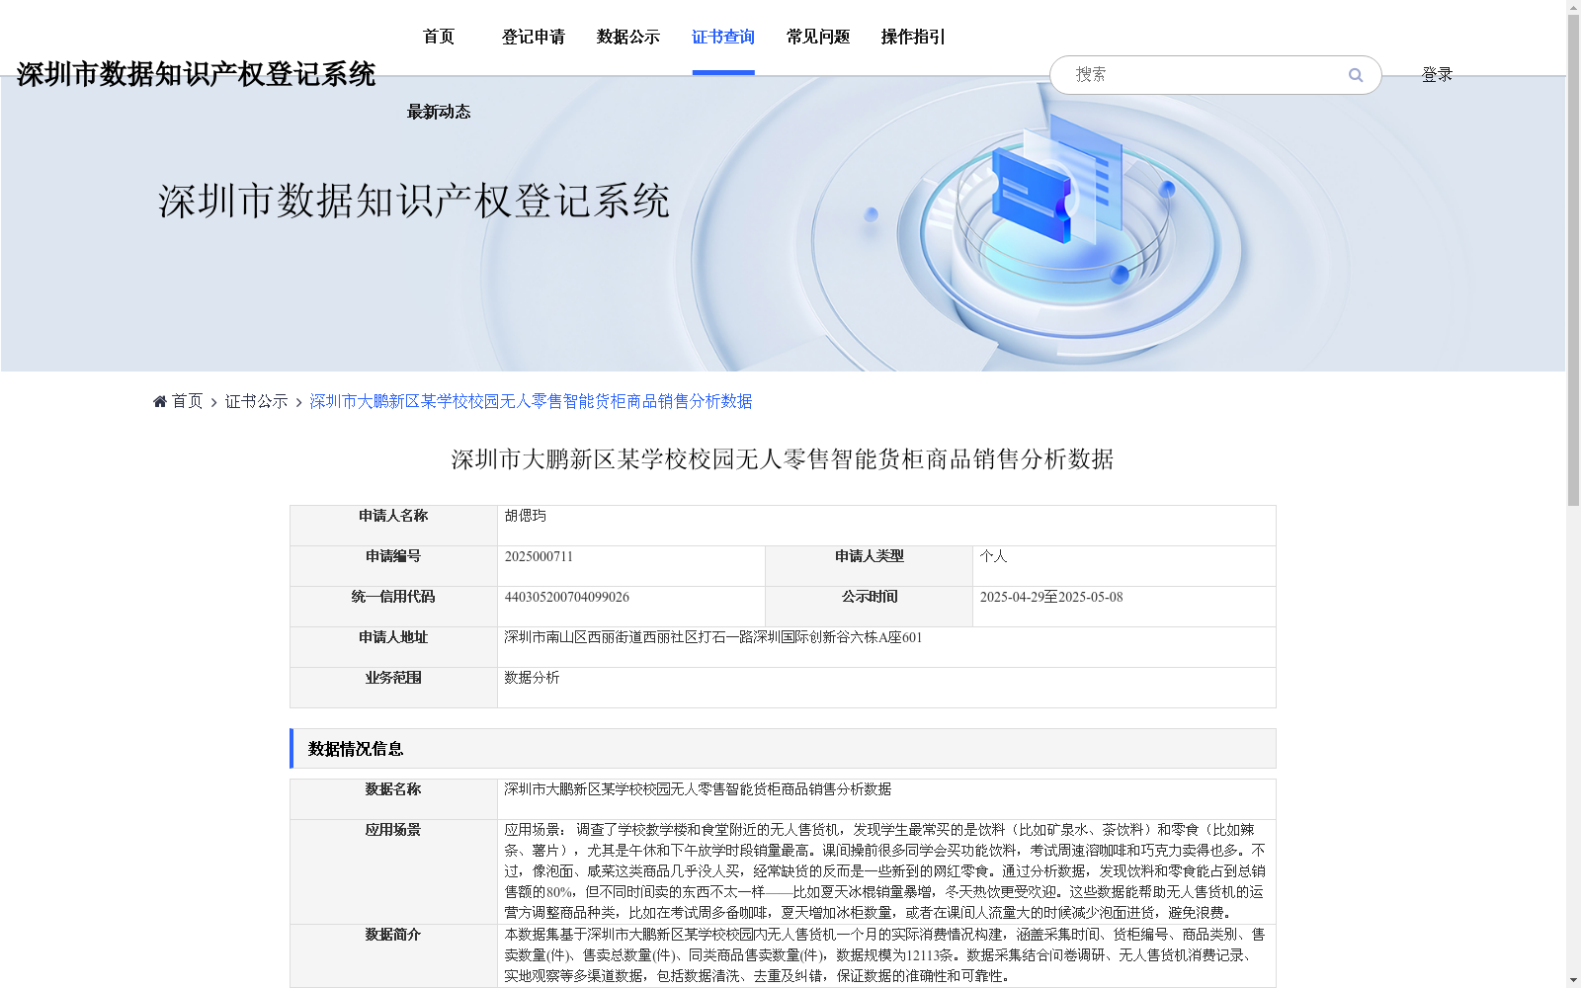
Task: Open the 首页 navigation menu item
Action: (x=439, y=37)
